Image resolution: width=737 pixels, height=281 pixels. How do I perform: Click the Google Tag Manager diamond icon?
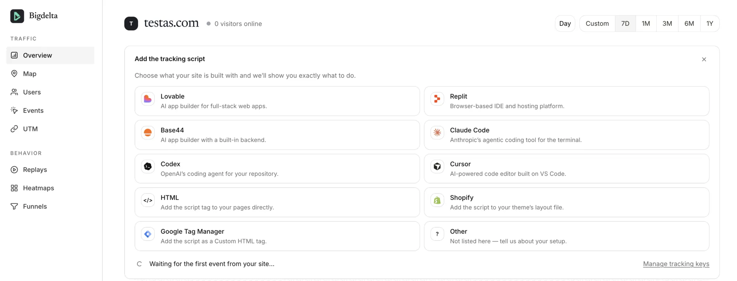(148, 234)
